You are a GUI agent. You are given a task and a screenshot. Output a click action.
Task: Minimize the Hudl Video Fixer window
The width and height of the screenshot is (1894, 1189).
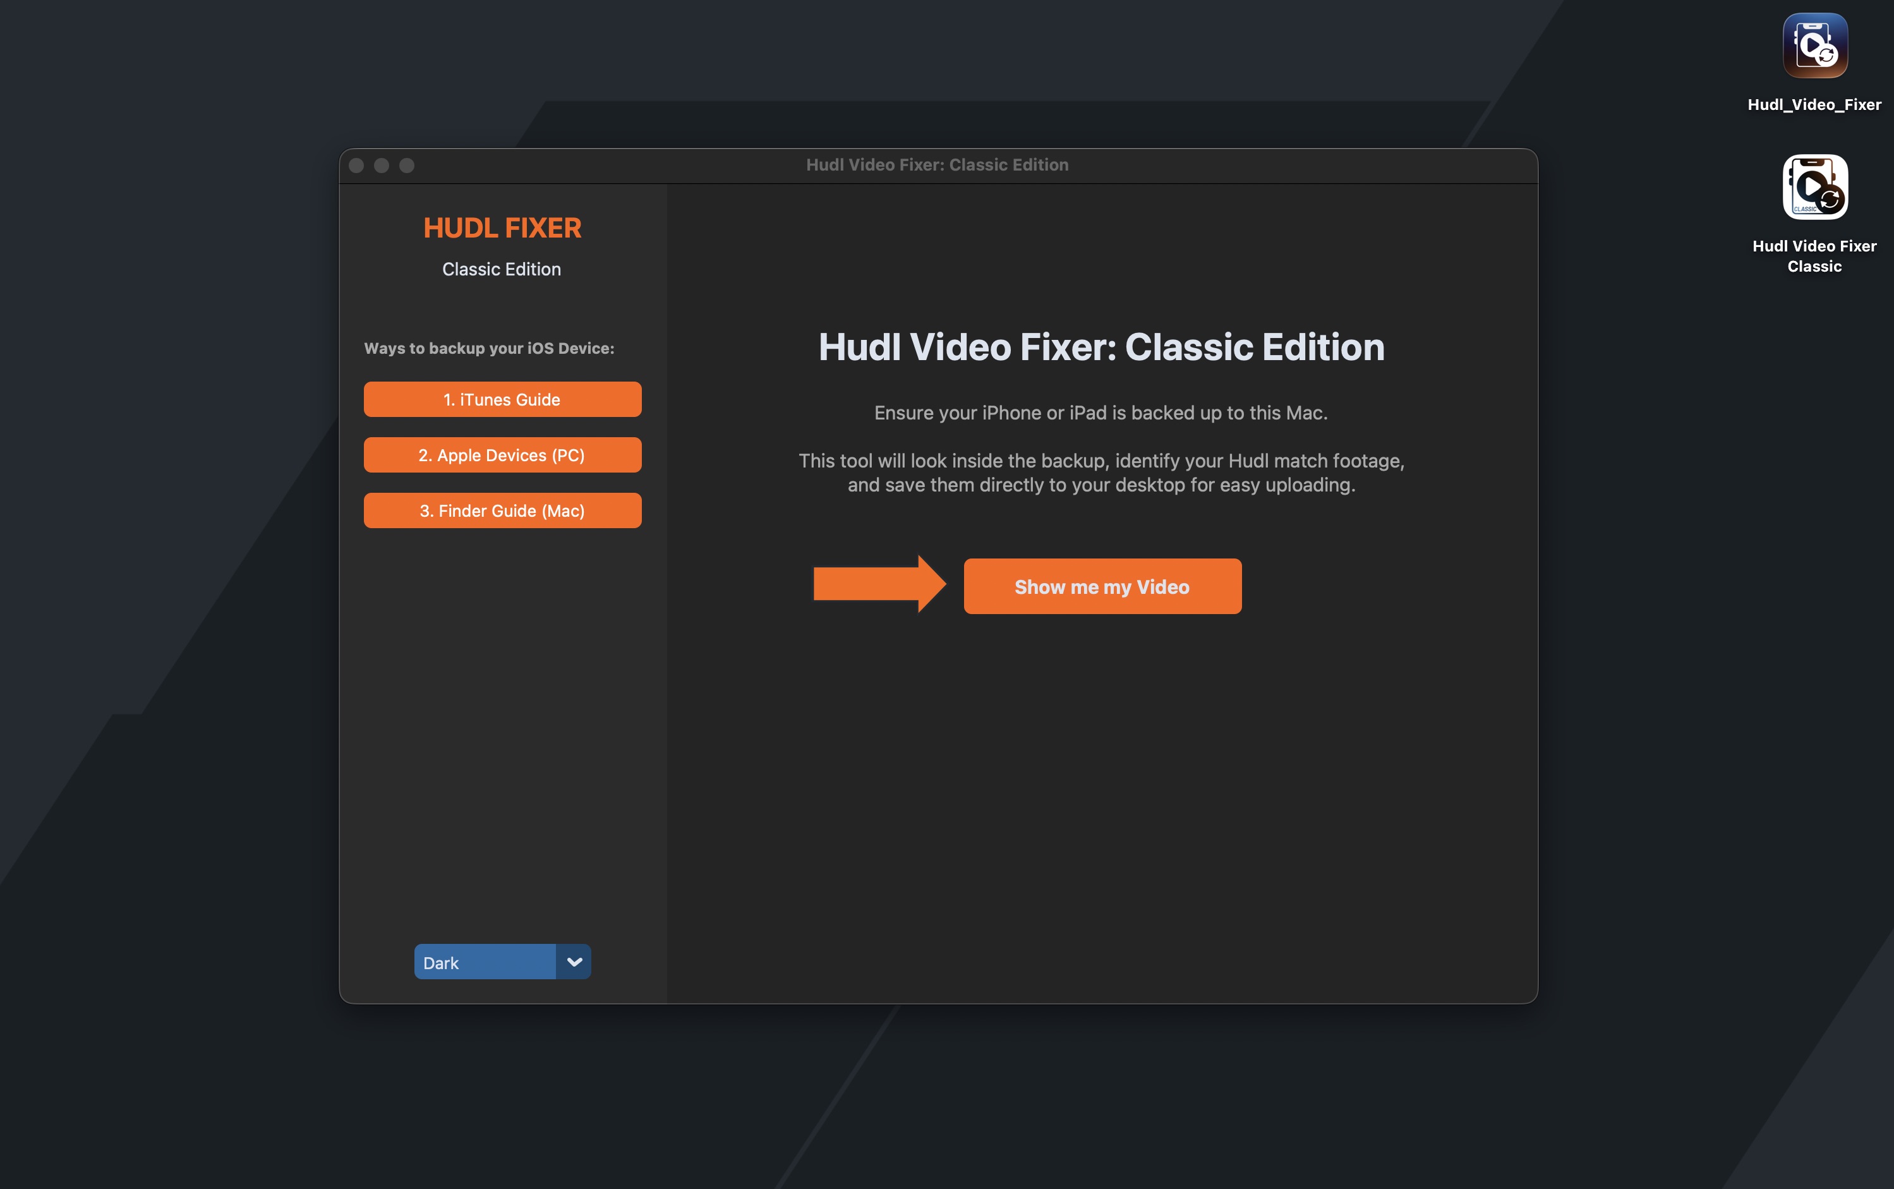coord(382,165)
